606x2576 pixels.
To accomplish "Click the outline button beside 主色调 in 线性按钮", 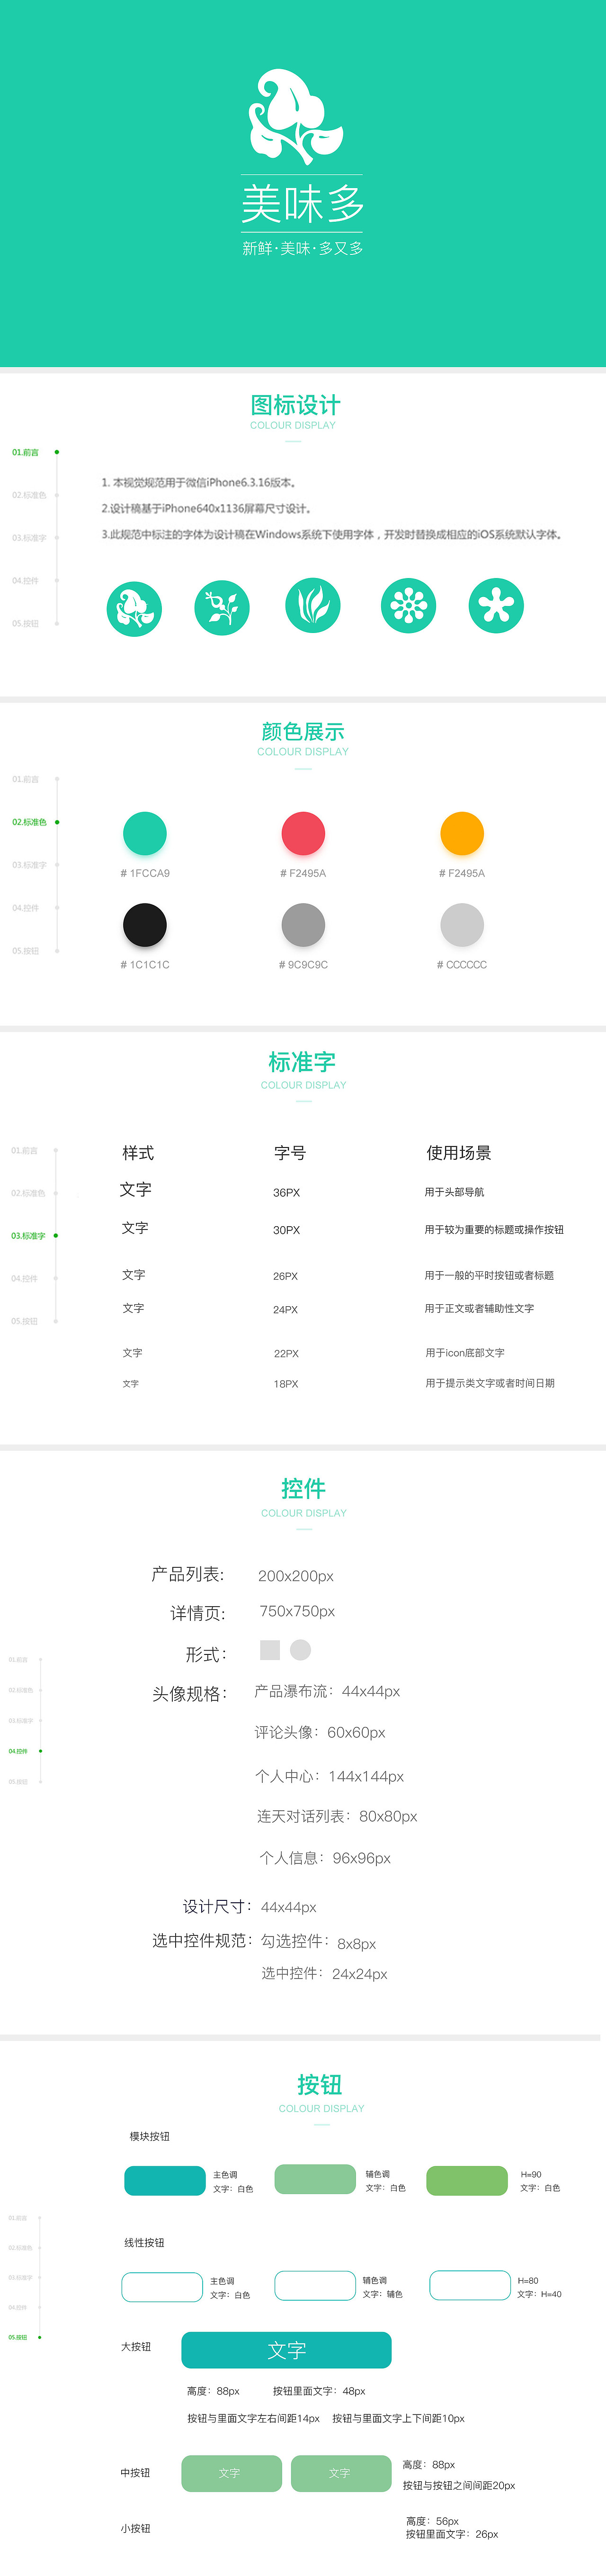I will [162, 2287].
